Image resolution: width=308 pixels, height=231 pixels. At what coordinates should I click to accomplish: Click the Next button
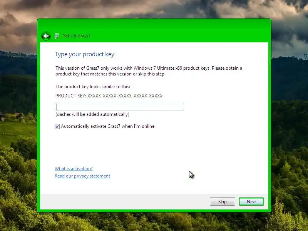(x=251, y=201)
